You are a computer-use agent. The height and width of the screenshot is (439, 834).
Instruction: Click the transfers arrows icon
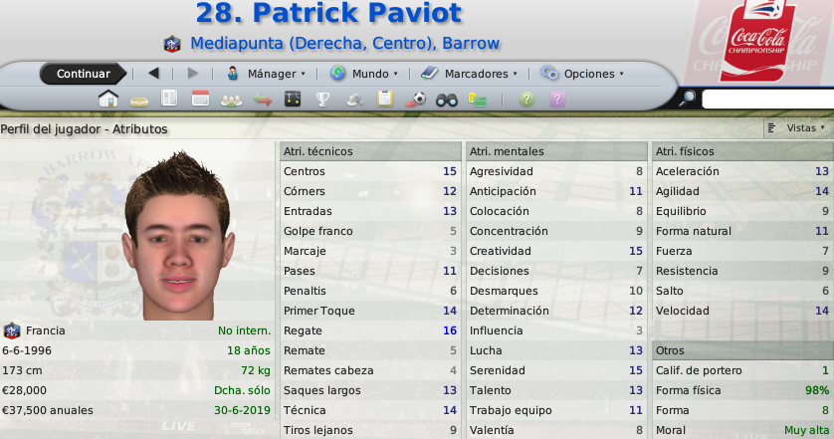click(x=262, y=100)
